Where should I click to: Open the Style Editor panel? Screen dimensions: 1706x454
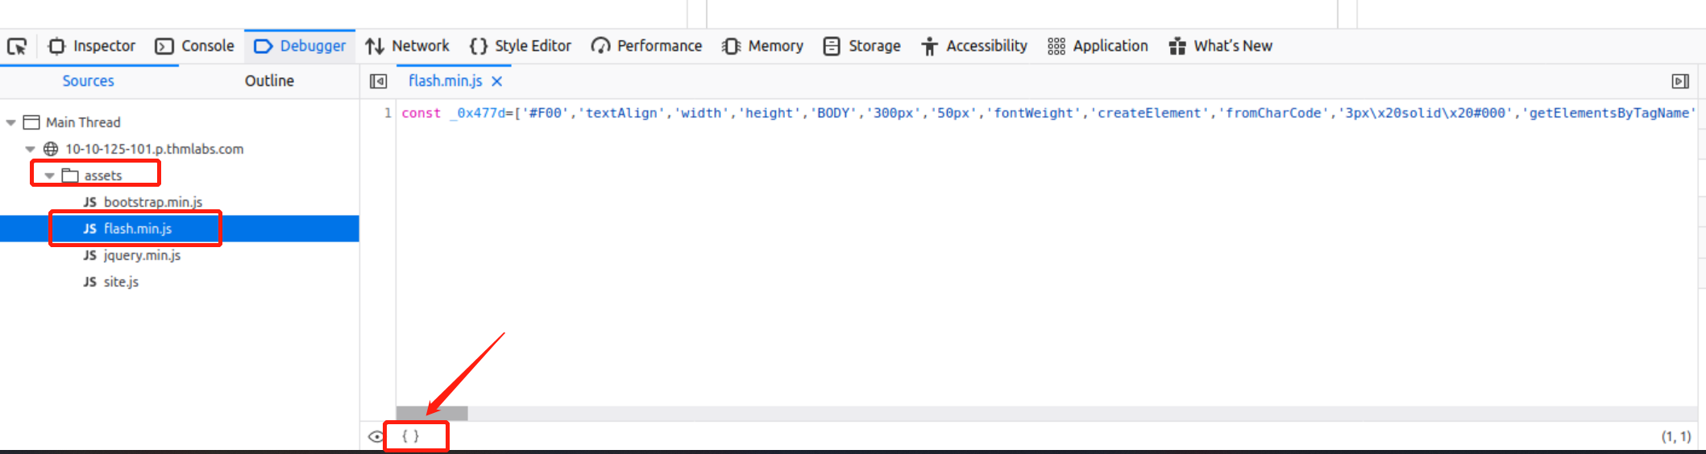tap(521, 47)
